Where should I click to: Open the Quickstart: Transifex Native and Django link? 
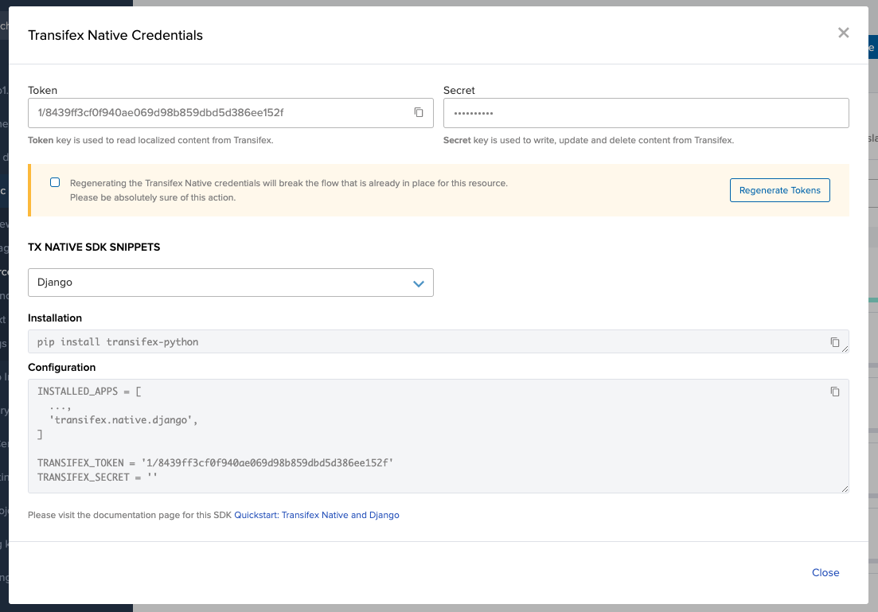coord(317,515)
